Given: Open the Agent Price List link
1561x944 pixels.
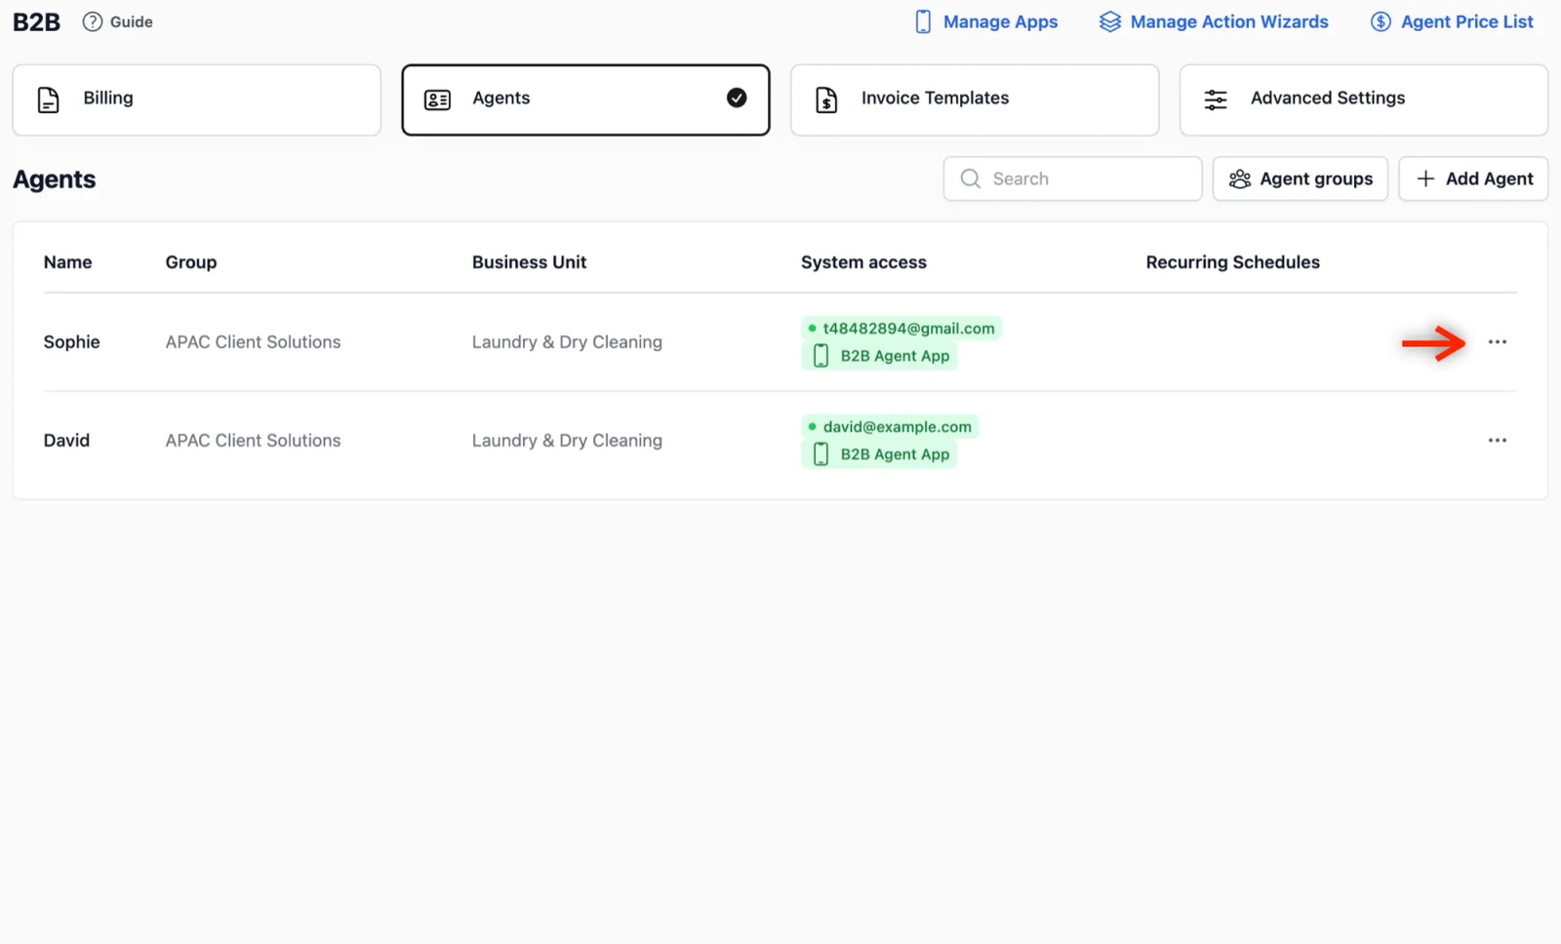Looking at the screenshot, I should [1452, 21].
